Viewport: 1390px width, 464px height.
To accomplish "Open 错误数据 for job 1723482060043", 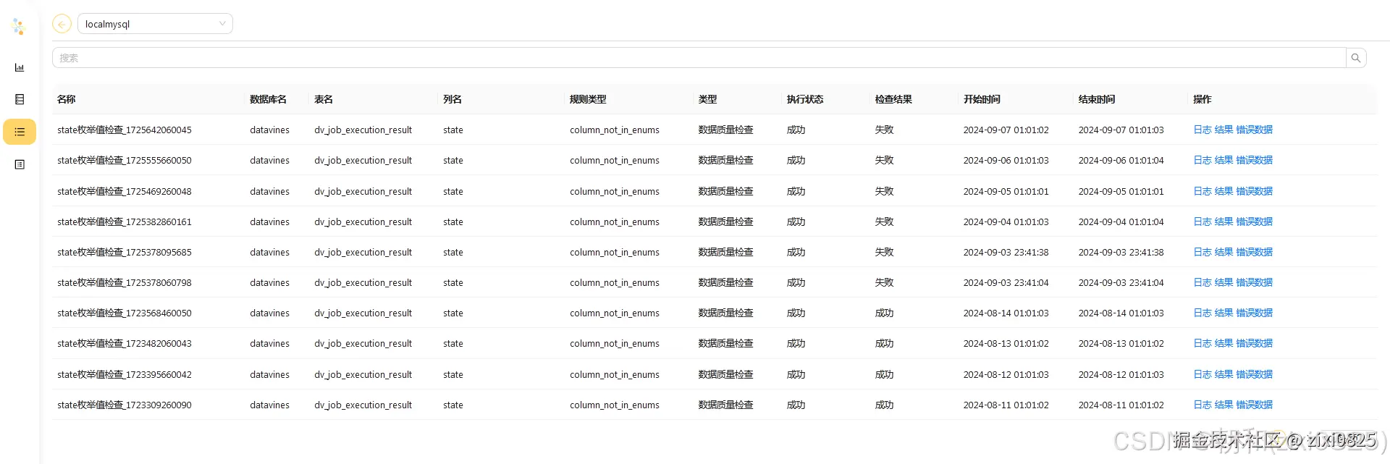I will (1255, 343).
